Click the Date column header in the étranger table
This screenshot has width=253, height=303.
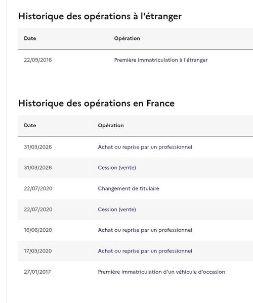(30, 38)
